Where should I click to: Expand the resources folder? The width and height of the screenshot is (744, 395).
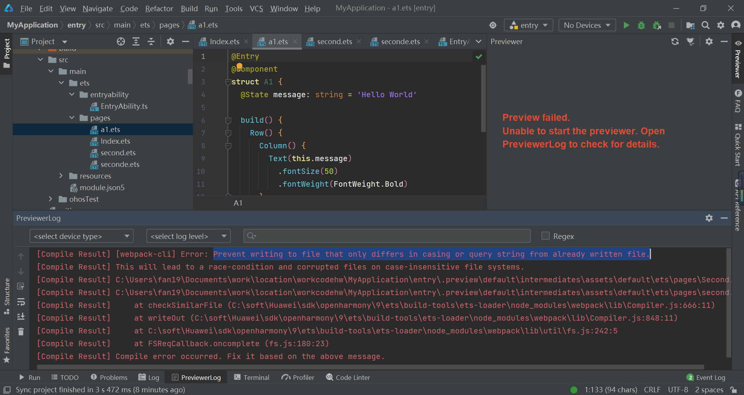(x=61, y=176)
